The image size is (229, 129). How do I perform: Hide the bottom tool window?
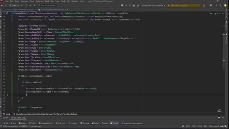coord(223,118)
